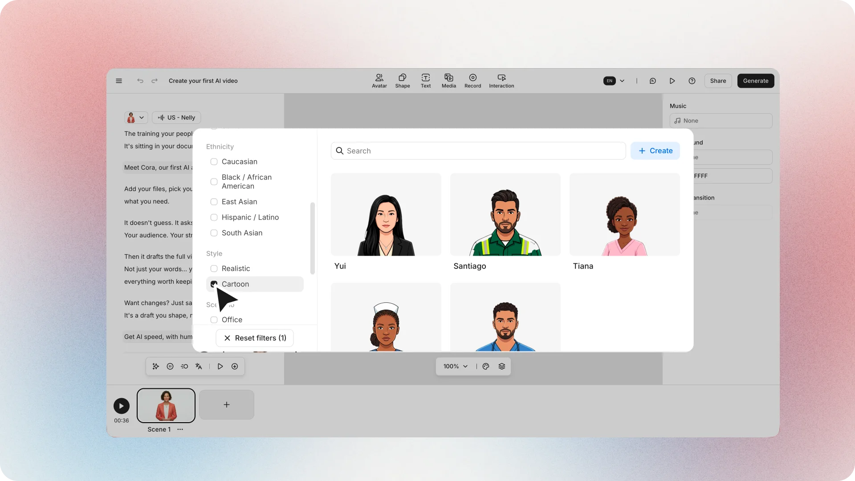Play the timeline with the round play button

122,406
